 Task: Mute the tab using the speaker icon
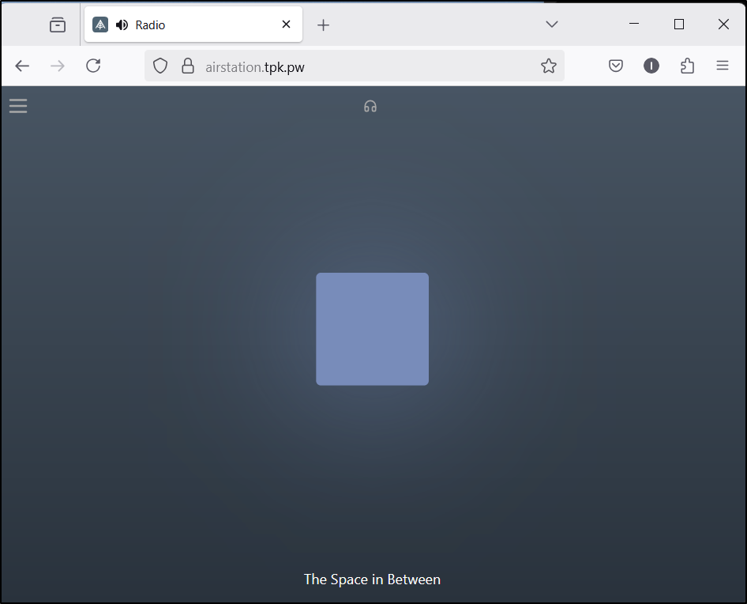[122, 25]
